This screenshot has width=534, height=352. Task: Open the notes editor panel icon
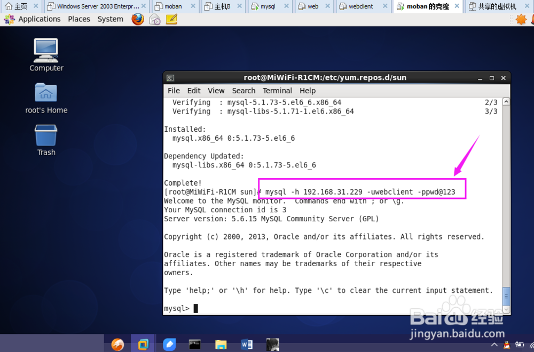pos(171,19)
